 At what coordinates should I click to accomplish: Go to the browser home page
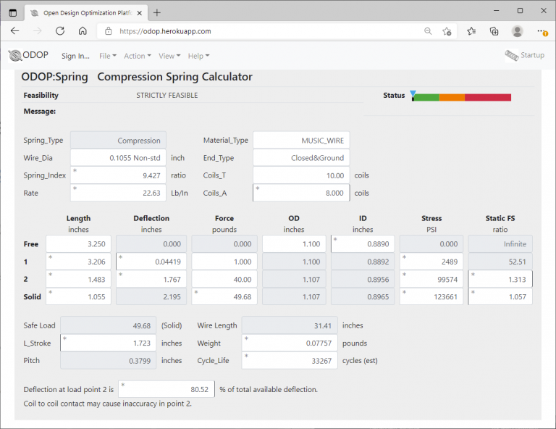point(83,31)
